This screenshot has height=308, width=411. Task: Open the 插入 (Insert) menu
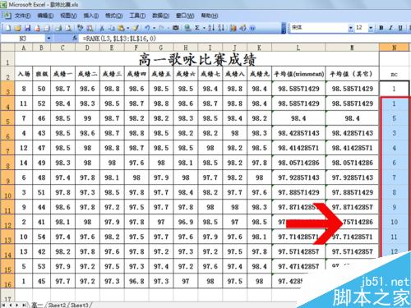(x=91, y=16)
